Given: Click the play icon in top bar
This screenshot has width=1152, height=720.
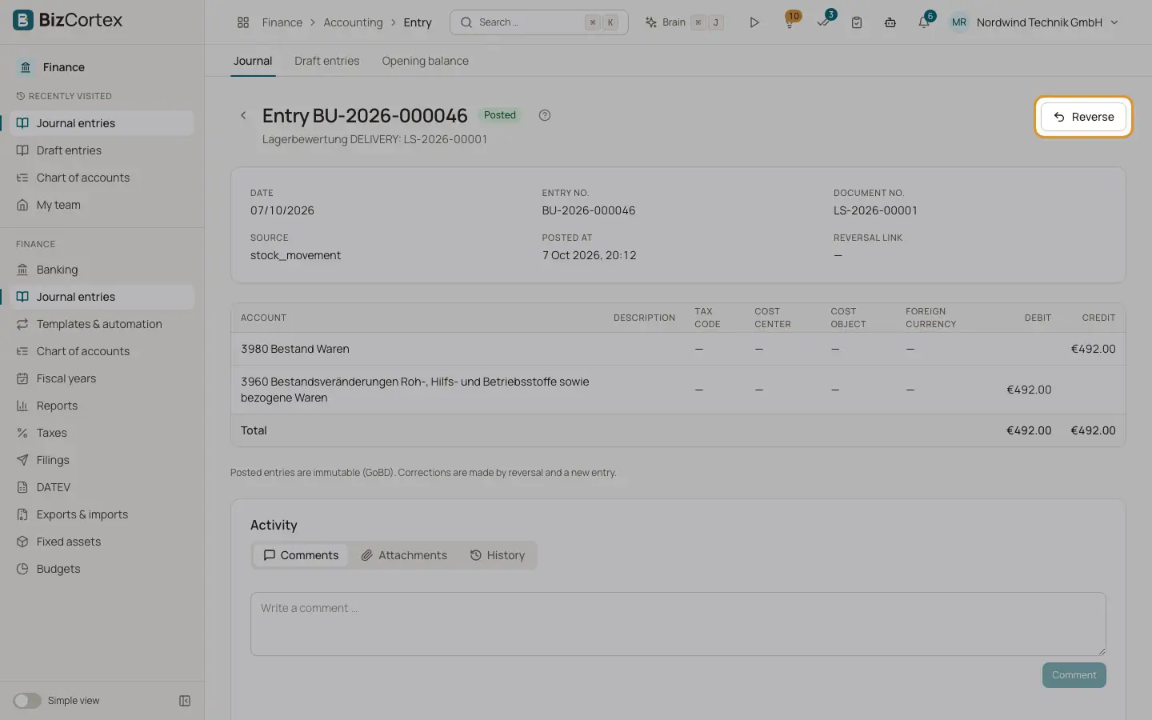Looking at the screenshot, I should 754,22.
